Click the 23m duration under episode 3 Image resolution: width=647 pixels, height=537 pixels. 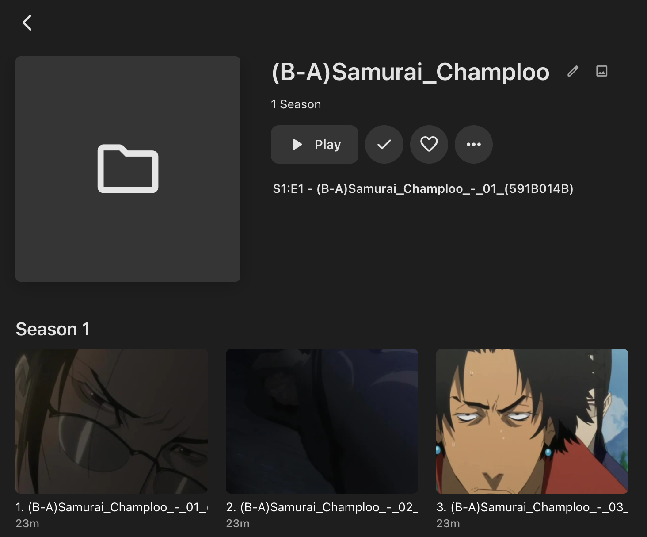click(448, 524)
